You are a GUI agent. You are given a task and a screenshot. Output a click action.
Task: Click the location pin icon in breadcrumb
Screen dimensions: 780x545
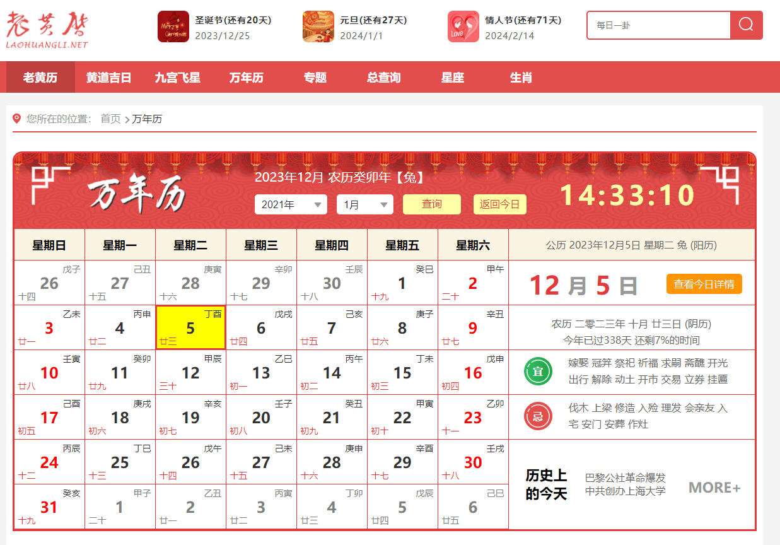click(x=16, y=118)
